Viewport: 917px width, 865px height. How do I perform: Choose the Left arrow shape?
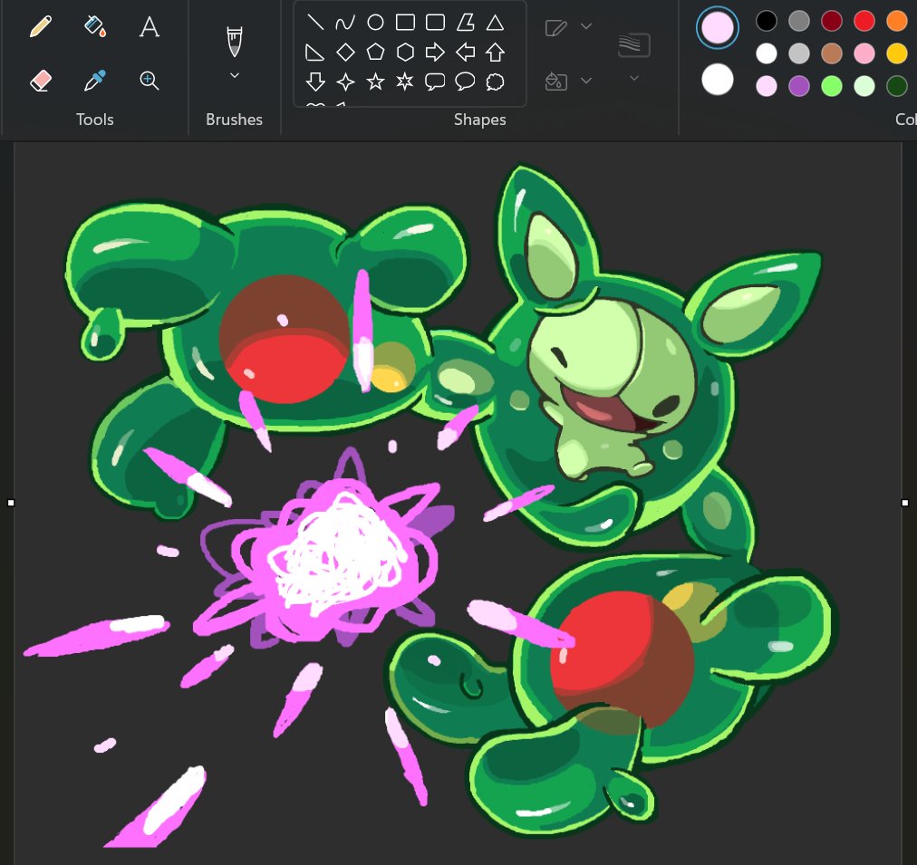[466, 53]
